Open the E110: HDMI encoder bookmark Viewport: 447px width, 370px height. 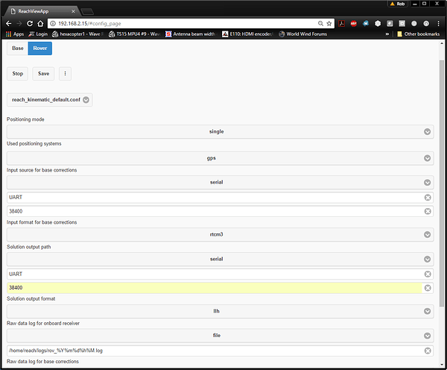247,34
